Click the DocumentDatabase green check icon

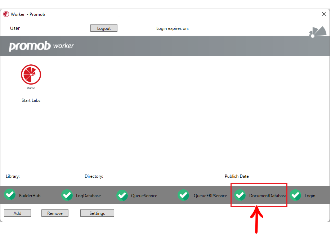point(240,195)
